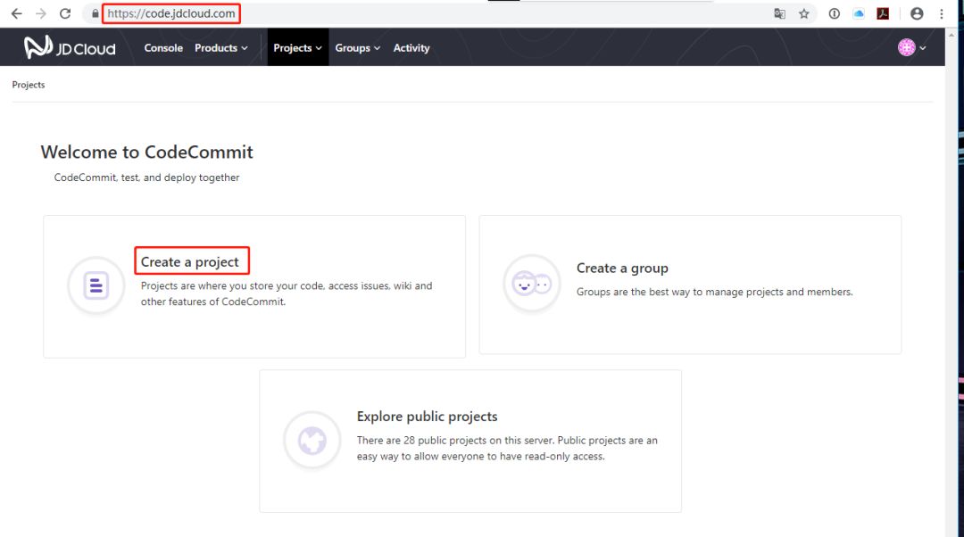Expand the Products dropdown menu
The width and height of the screenshot is (964, 537).
point(221,48)
